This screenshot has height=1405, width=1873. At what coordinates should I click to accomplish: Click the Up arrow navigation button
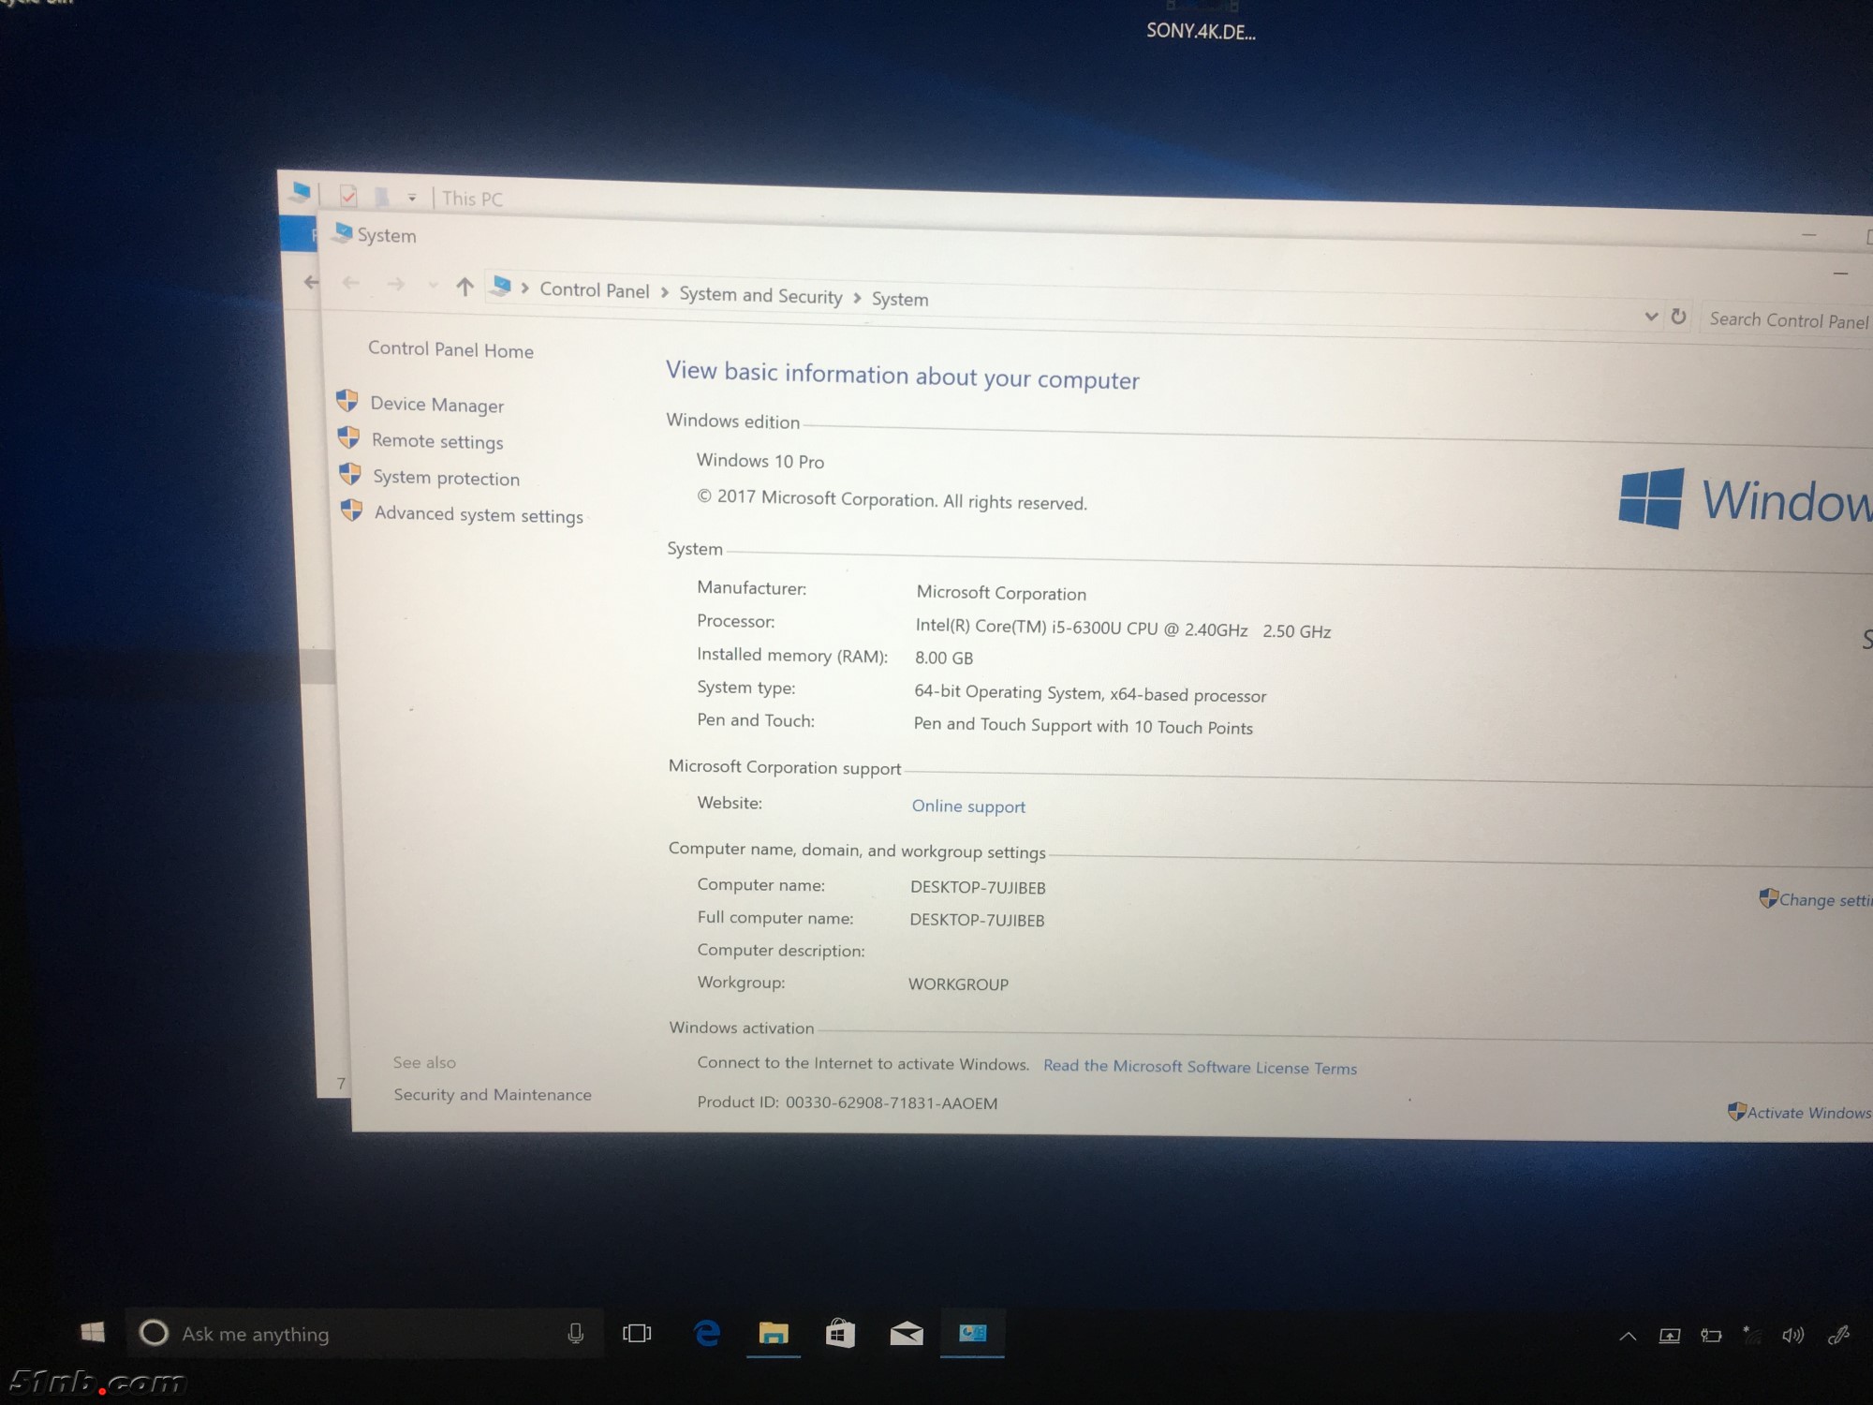point(465,287)
